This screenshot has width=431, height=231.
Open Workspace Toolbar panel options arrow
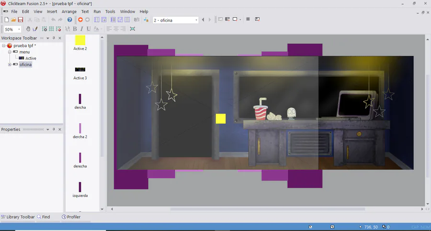coord(47,38)
